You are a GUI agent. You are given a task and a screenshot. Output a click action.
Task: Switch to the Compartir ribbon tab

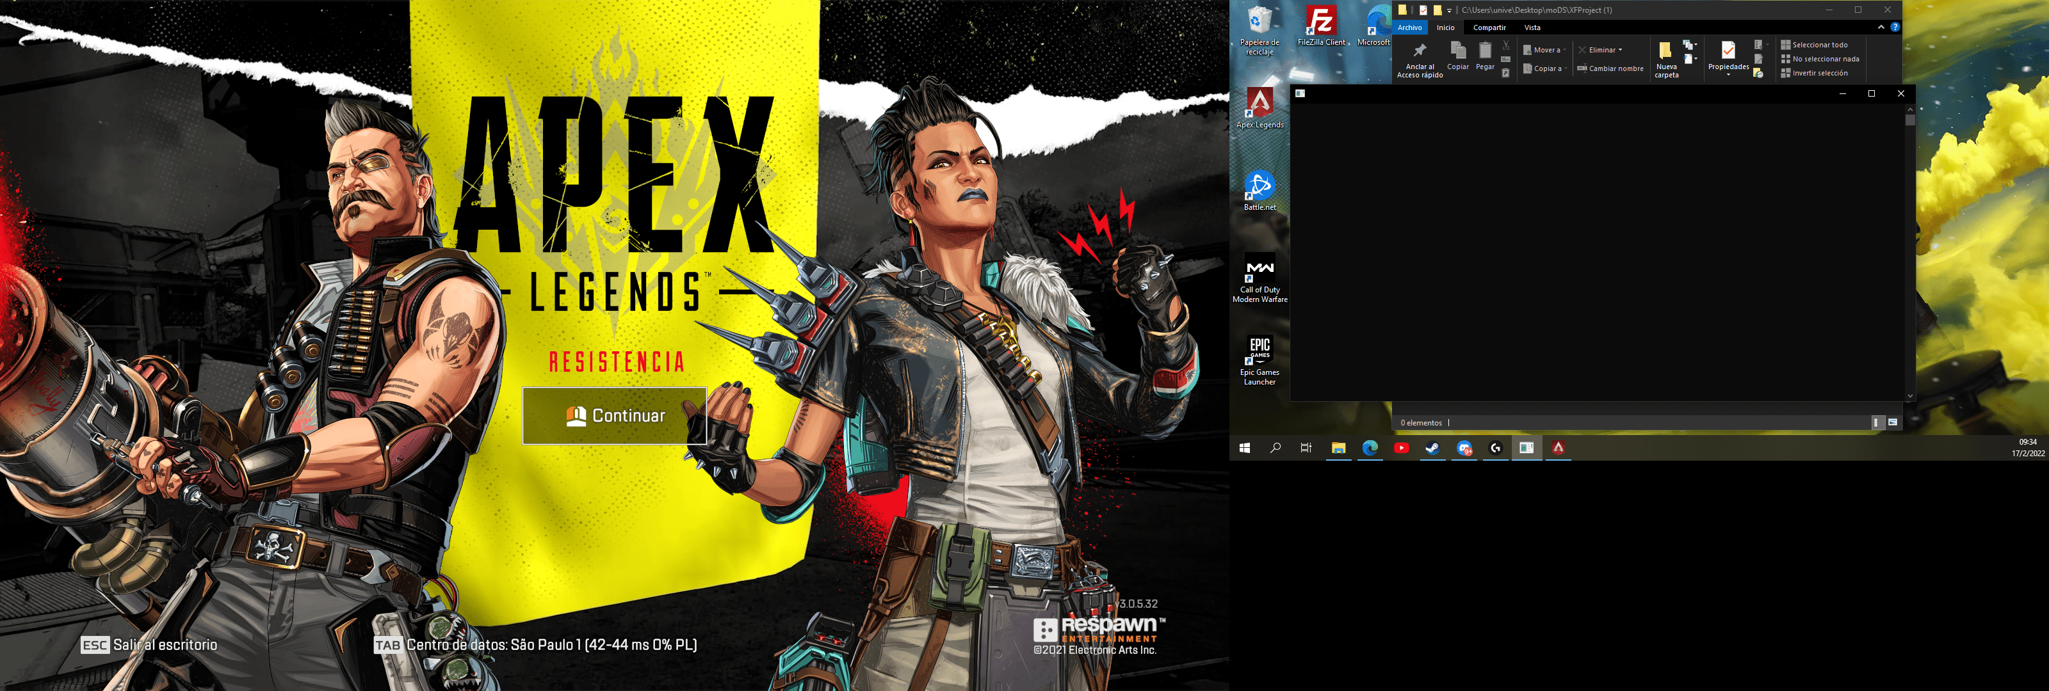point(1490,27)
